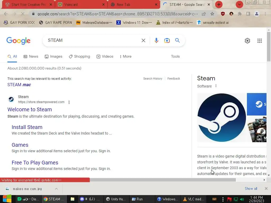Screen dimensions: 271x203
Task: Toggle the browser side panel icon
Action: click(x=248, y=14)
